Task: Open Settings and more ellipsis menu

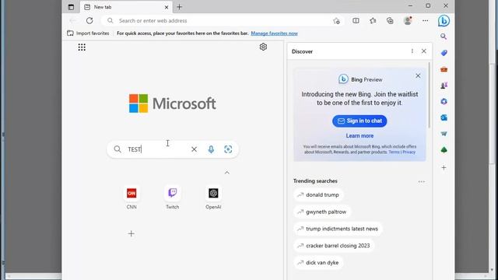Action: (x=426, y=21)
